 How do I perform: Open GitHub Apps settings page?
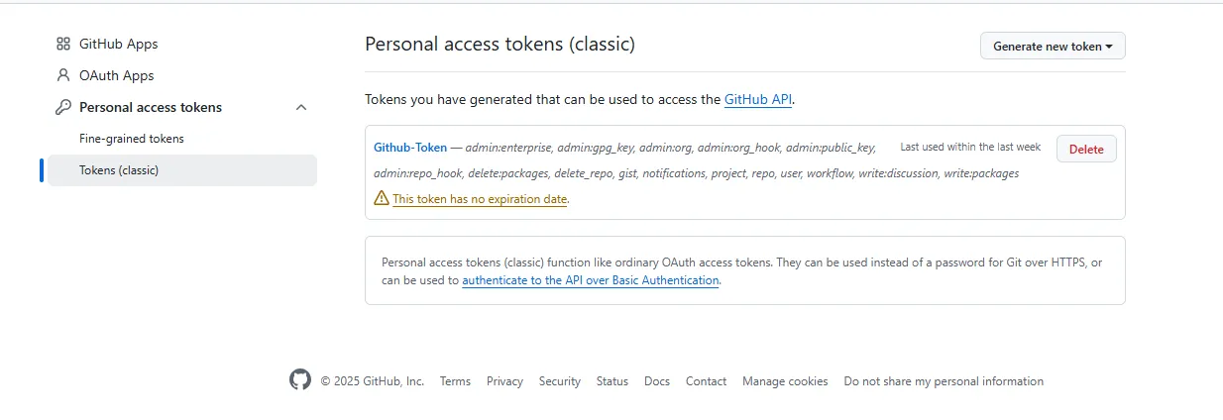click(x=118, y=44)
